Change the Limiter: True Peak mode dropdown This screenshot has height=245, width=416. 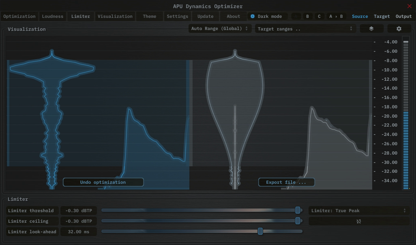coord(359,211)
